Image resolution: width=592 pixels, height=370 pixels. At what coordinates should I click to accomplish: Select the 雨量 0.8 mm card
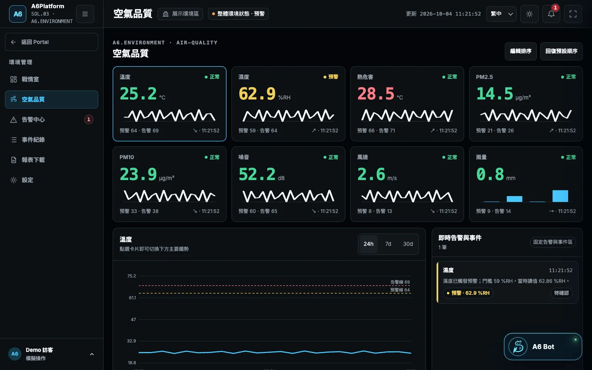[526, 184]
